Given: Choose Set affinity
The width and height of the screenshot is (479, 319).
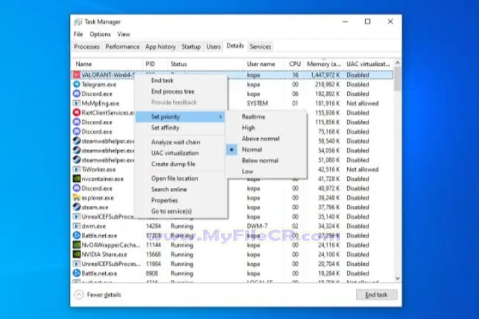Looking at the screenshot, I should click(x=181, y=128).
